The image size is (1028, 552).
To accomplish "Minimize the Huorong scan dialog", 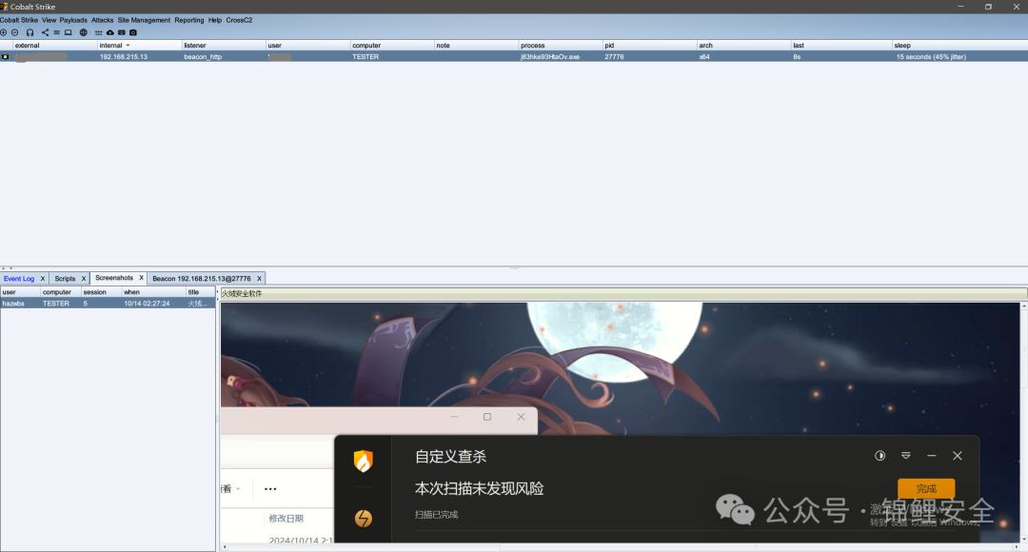I will click(932, 456).
